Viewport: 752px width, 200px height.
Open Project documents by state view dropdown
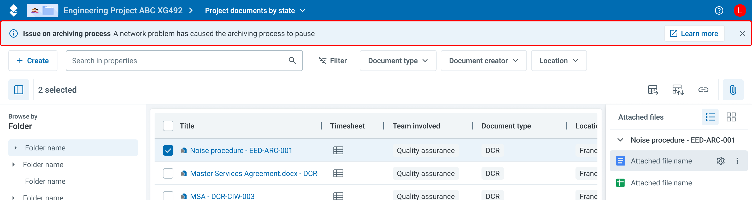click(x=255, y=10)
